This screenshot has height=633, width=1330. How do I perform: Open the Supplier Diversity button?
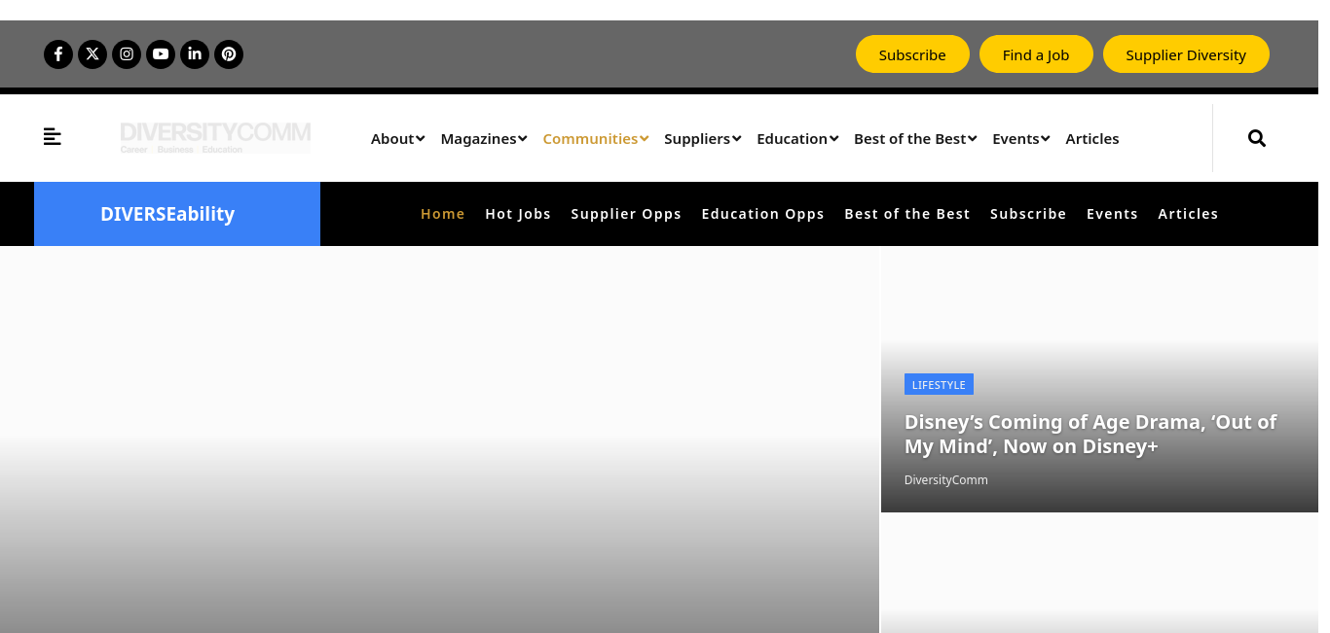pos(1186,54)
